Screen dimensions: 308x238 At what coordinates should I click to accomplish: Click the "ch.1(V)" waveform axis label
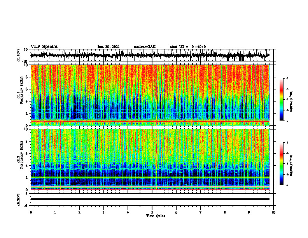click(19, 55)
